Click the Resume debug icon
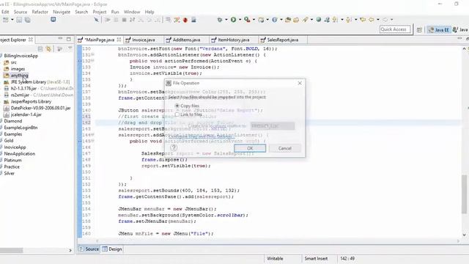Image resolution: width=469 pixels, height=264 pixels. tap(108, 20)
